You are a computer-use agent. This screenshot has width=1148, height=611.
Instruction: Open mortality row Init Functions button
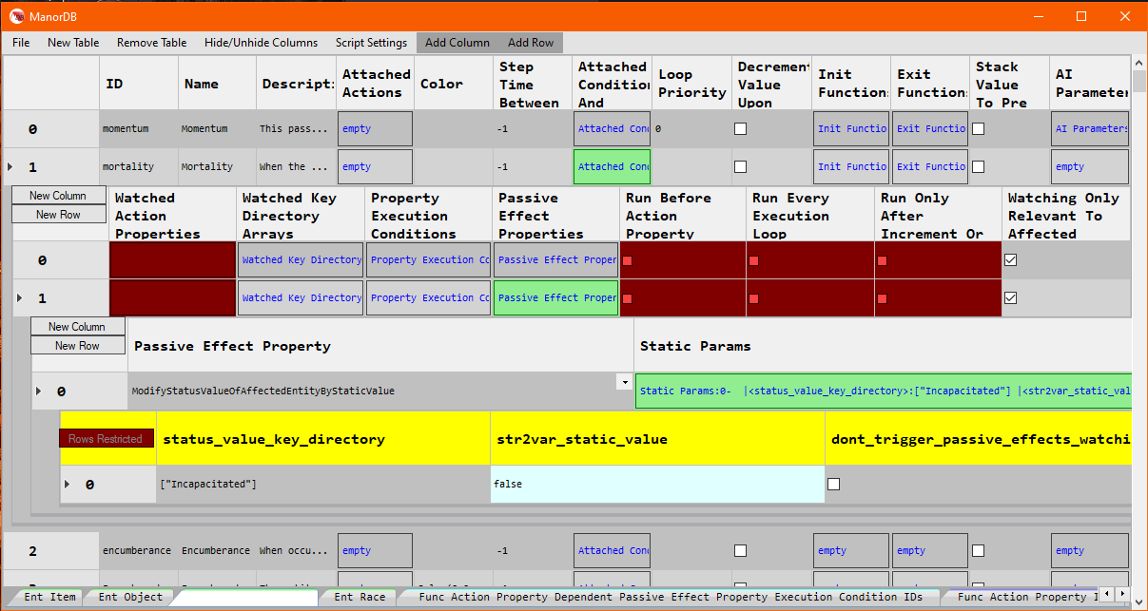point(850,166)
